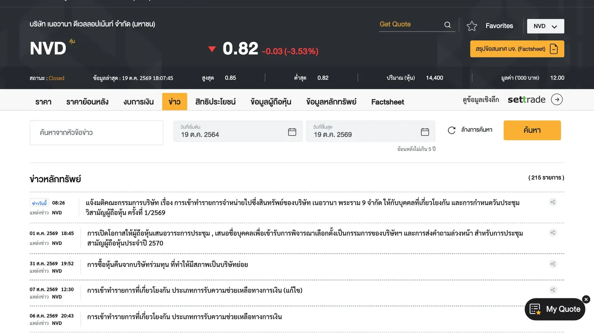This screenshot has width=594, height=334.
Task: Share the 07 ส.ค. 2569 news item
Action: (553, 290)
